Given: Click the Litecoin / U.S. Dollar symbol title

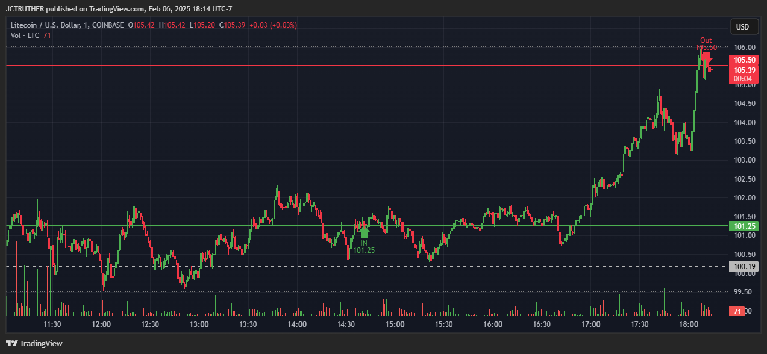Looking at the screenshot, I should 46,25.
